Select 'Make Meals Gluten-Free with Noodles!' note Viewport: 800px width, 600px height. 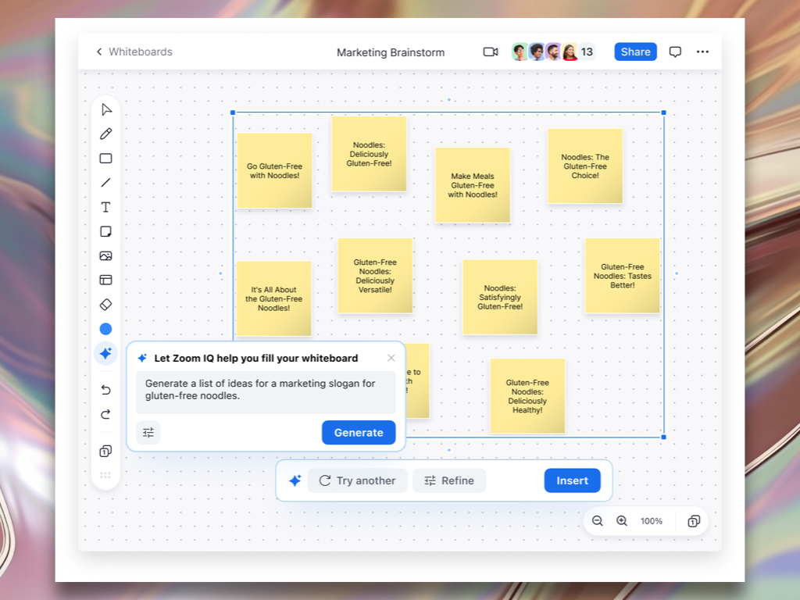[473, 185]
